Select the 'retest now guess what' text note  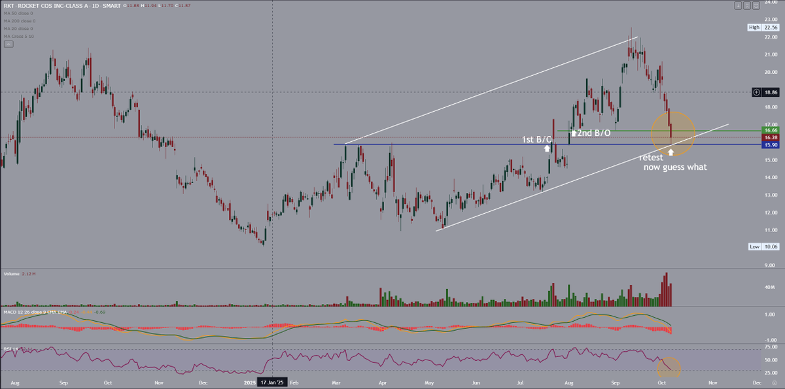673,162
